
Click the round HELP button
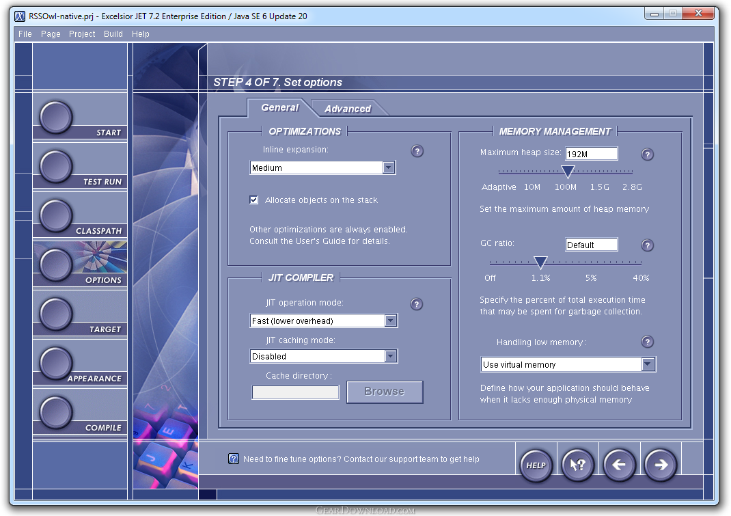[536, 465]
